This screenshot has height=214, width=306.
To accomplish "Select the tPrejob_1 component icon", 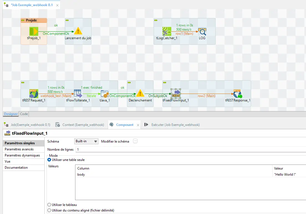I will coord(34,31).
